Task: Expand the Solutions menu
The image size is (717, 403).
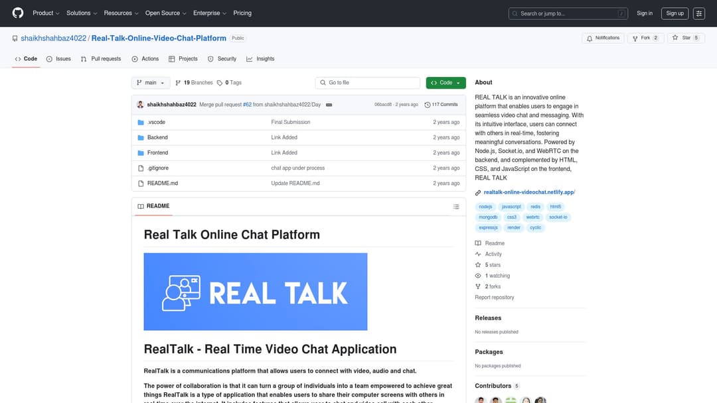Action: (x=82, y=13)
